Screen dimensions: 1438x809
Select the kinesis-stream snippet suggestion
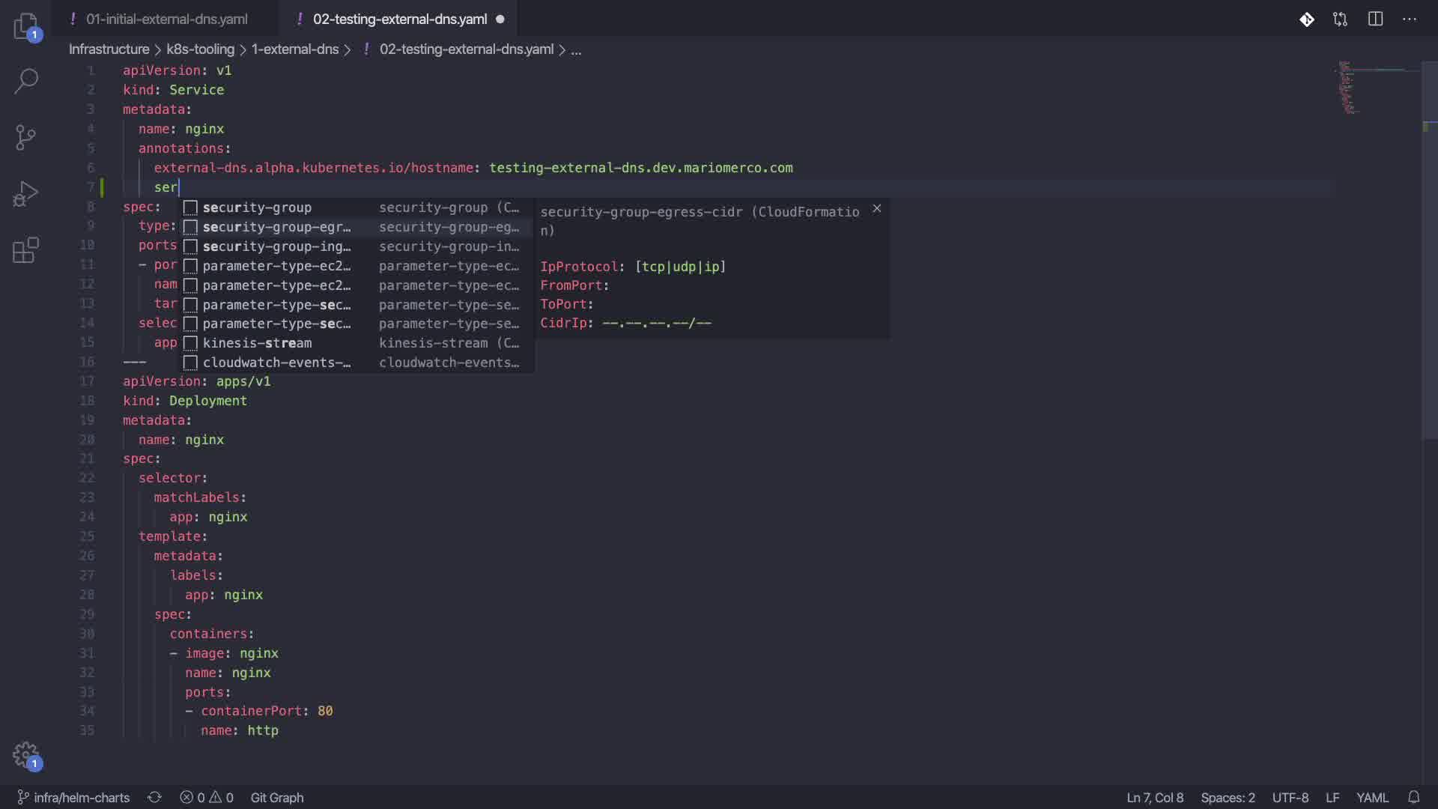[x=257, y=343]
